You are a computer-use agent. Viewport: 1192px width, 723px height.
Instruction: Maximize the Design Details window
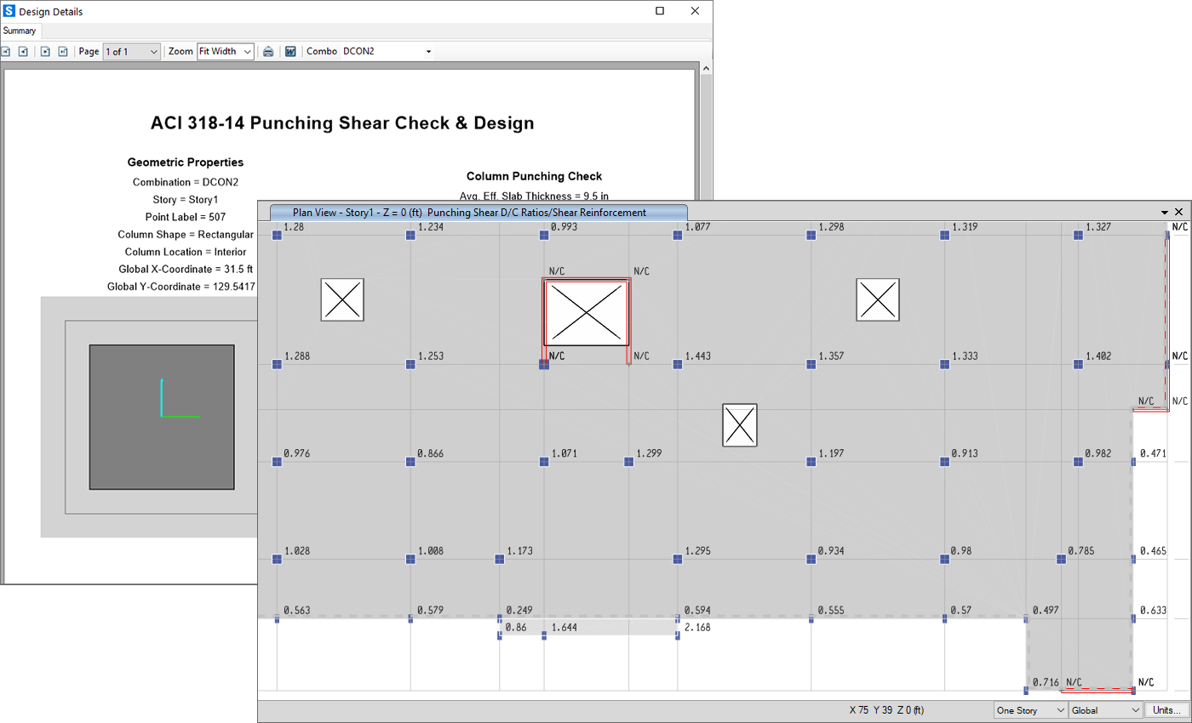[x=660, y=11]
